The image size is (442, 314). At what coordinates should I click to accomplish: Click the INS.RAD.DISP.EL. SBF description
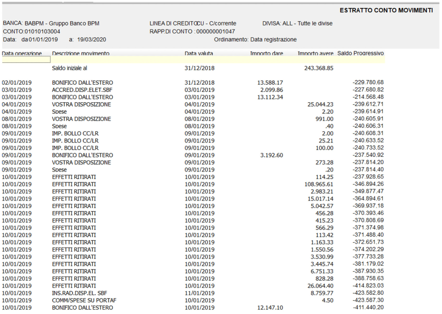[81, 293]
